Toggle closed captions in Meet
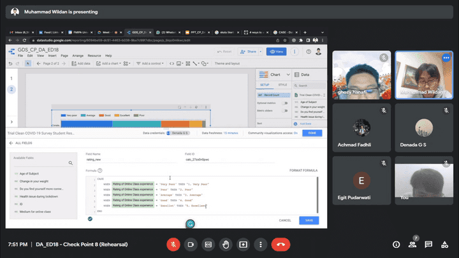Screen dimensions: 459x258 click(208, 244)
